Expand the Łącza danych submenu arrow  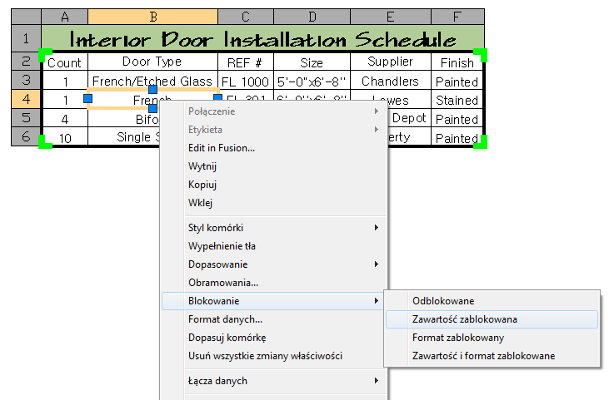[x=377, y=381]
